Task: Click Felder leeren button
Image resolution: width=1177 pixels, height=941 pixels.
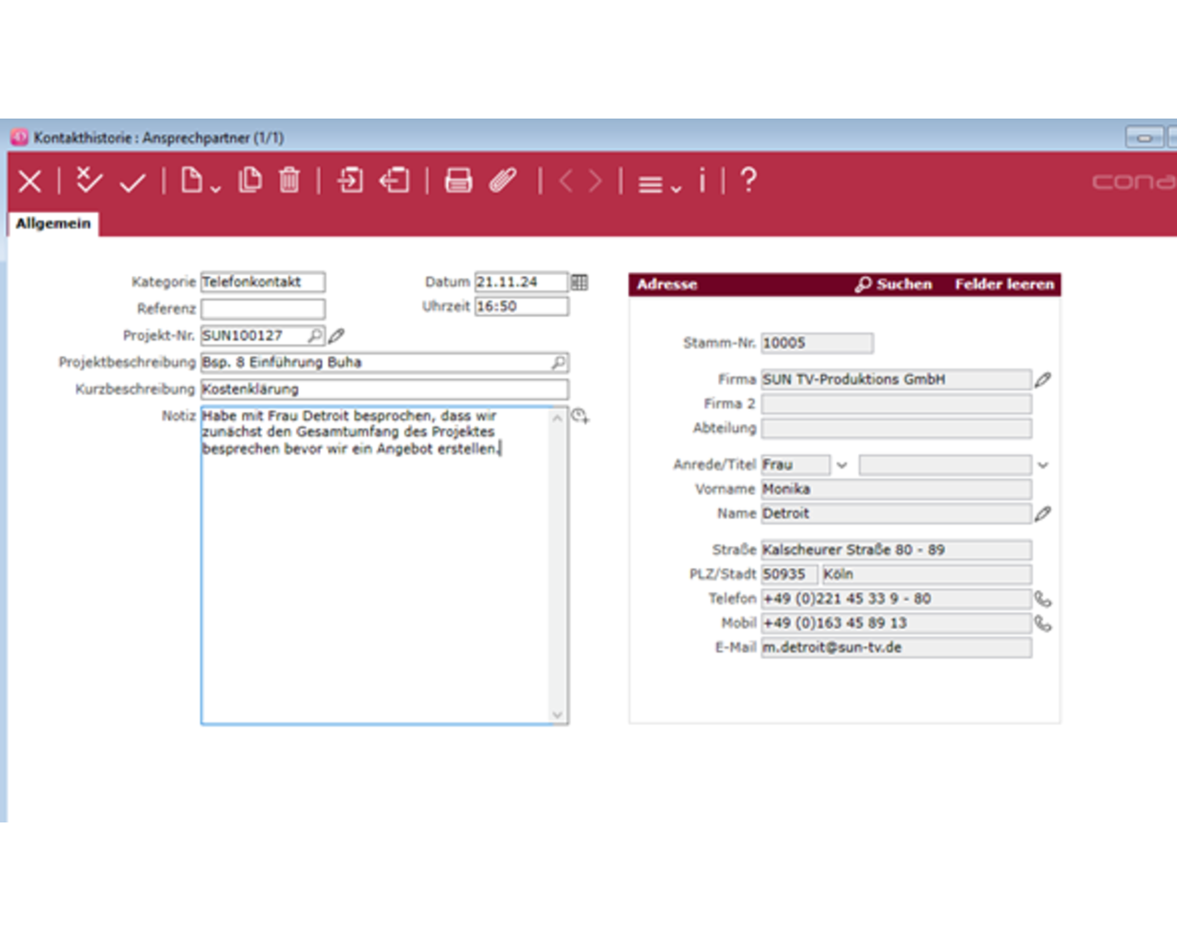Action: 1004,284
